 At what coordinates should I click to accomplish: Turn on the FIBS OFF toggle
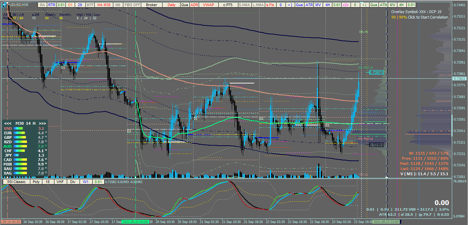click(132, 5)
